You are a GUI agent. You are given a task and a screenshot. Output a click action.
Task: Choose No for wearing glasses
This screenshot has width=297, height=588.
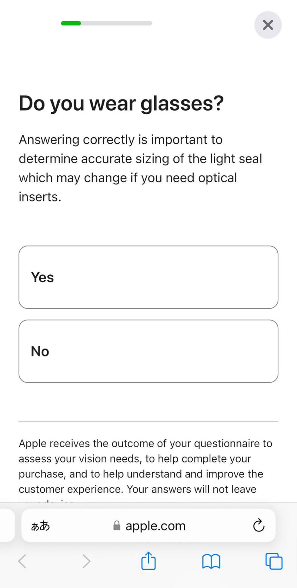[x=148, y=351]
